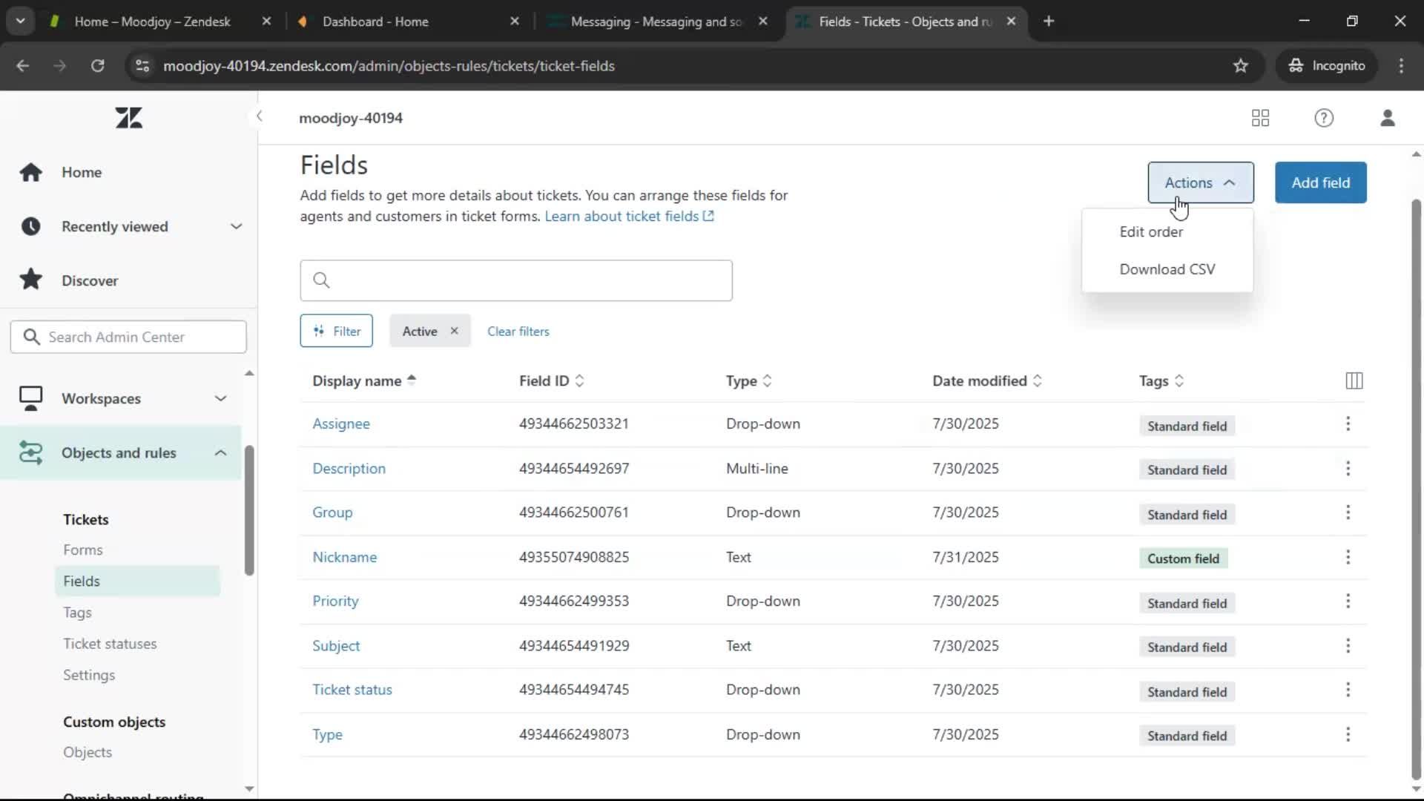
Task: Open the Assignee field link
Action: pyautogui.click(x=340, y=423)
